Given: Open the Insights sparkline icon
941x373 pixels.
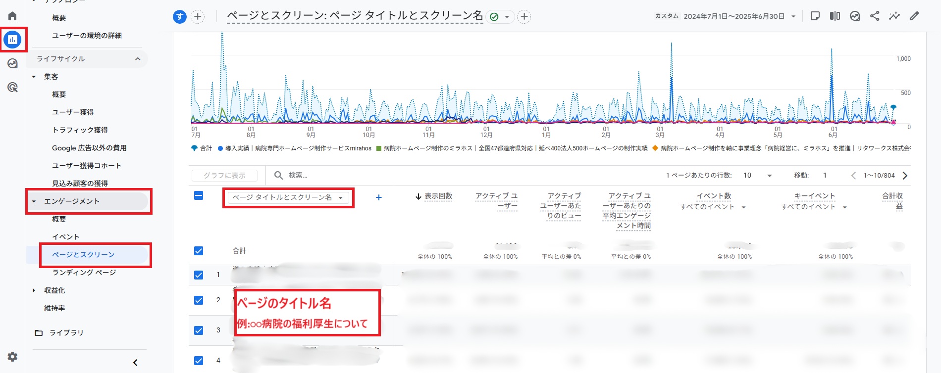Looking at the screenshot, I should pyautogui.click(x=894, y=16).
